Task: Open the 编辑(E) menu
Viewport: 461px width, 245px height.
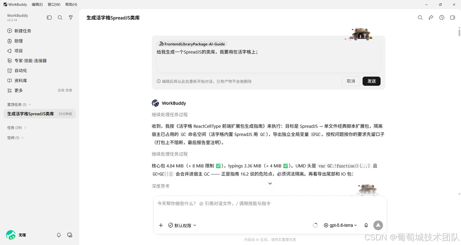Action: [37, 4]
